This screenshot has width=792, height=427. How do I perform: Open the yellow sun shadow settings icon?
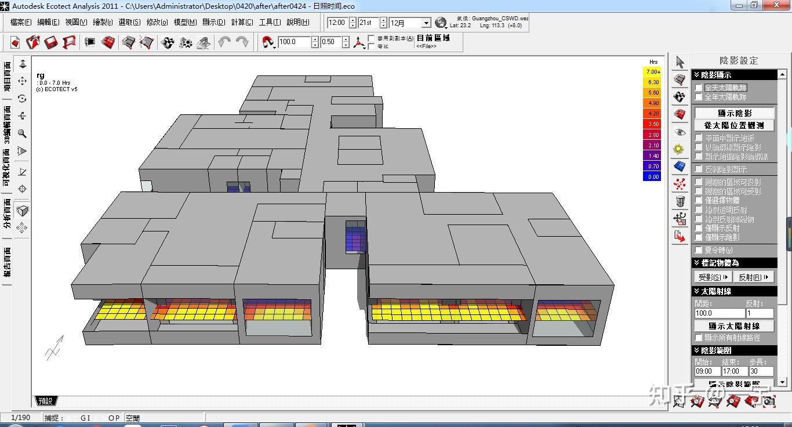(680, 150)
